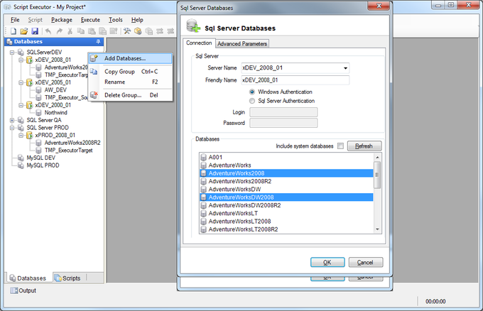483x311 pixels.
Task: Expand the SQL Server QA tree node
Action: click(12, 120)
